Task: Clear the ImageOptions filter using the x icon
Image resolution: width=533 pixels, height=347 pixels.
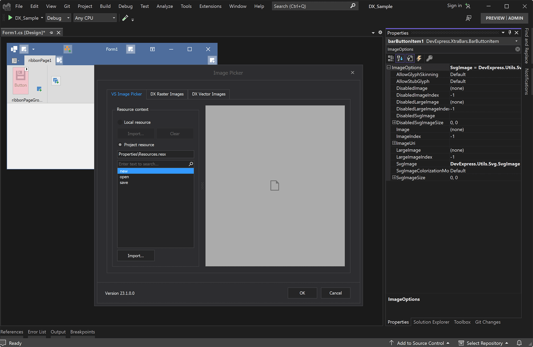Action: [x=517, y=49]
